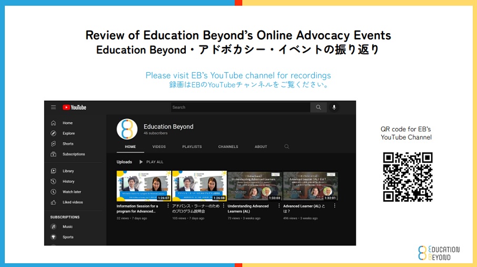This screenshot has width=477, height=267.
Task: Open History in the sidebar
Action: tap(68, 182)
